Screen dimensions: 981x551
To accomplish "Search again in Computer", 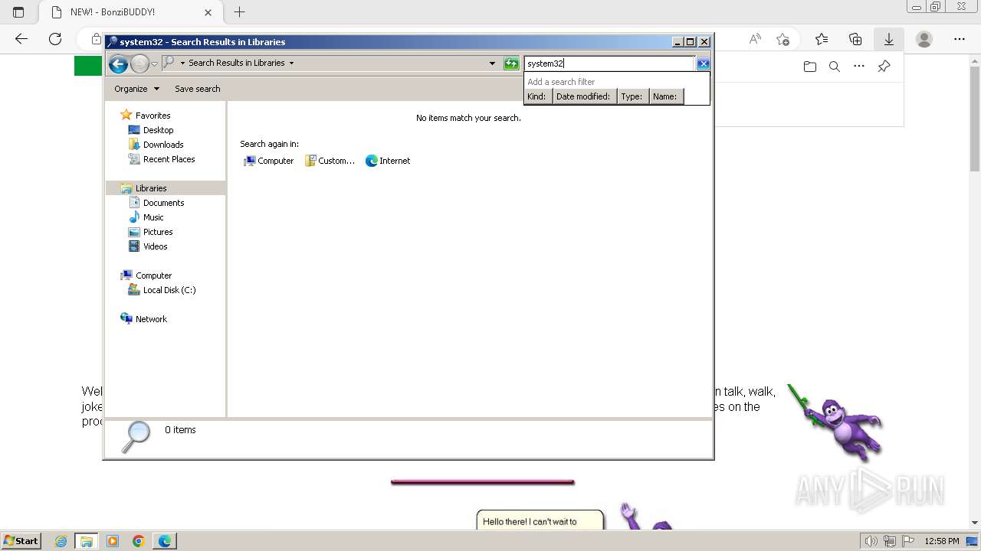I will pyautogui.click(x=268, y=161).
